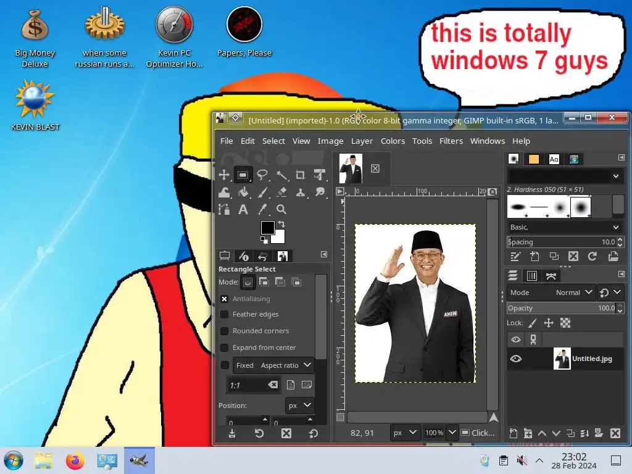The height and width of the screenshot is (474, 632).
Task: Select the Eraser tool
Action: point(281,193)
